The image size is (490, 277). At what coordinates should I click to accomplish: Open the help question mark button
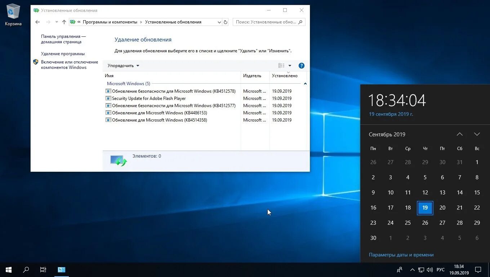click(302, 66)
